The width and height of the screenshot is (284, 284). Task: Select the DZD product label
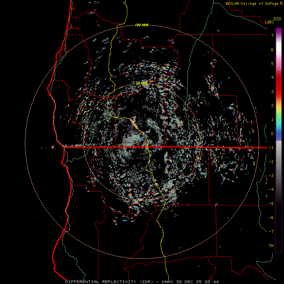(277, 19)
